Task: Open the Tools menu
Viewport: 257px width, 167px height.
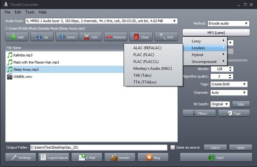Action: point(30,12)
